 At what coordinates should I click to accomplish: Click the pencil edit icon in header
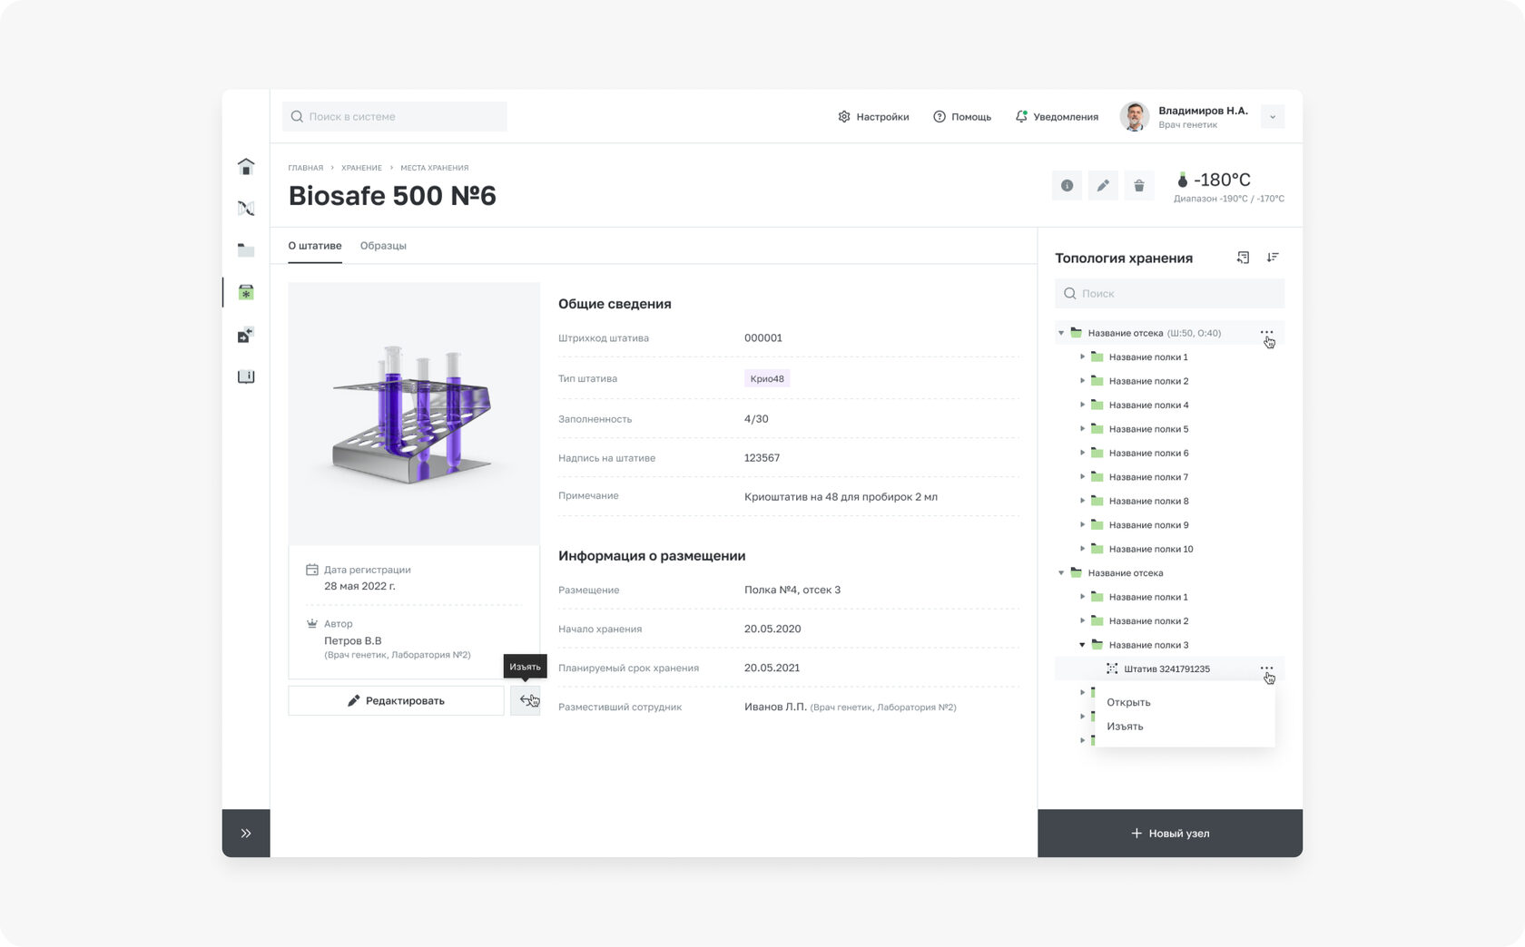click(x=1103, y=186)
